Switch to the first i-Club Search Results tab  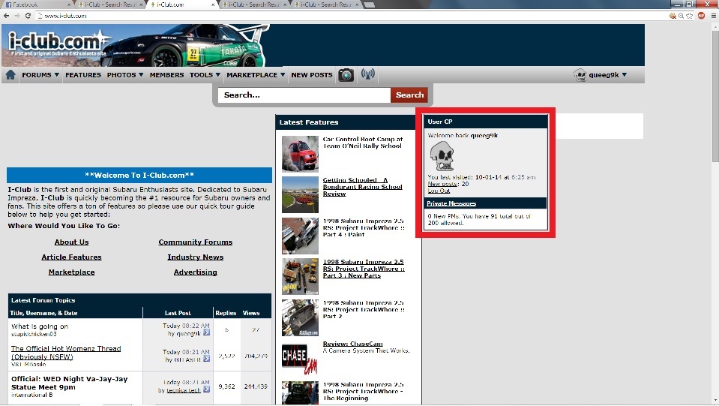(110, 5)
